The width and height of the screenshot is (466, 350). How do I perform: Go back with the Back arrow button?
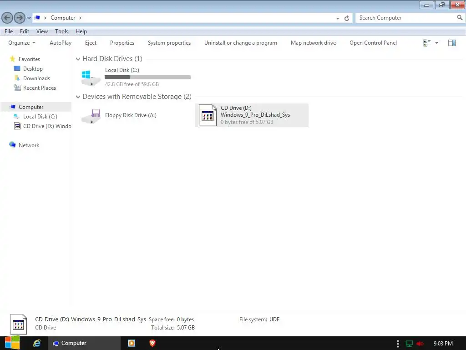coord(7,18)
